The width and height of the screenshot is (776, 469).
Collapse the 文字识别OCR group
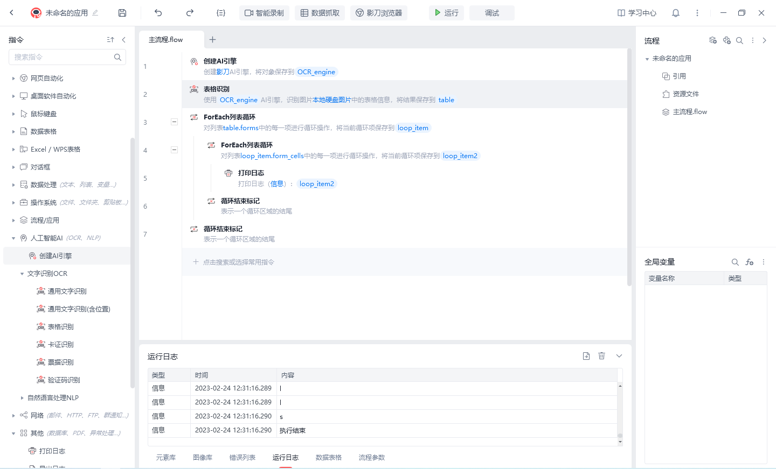pos(22,274)
